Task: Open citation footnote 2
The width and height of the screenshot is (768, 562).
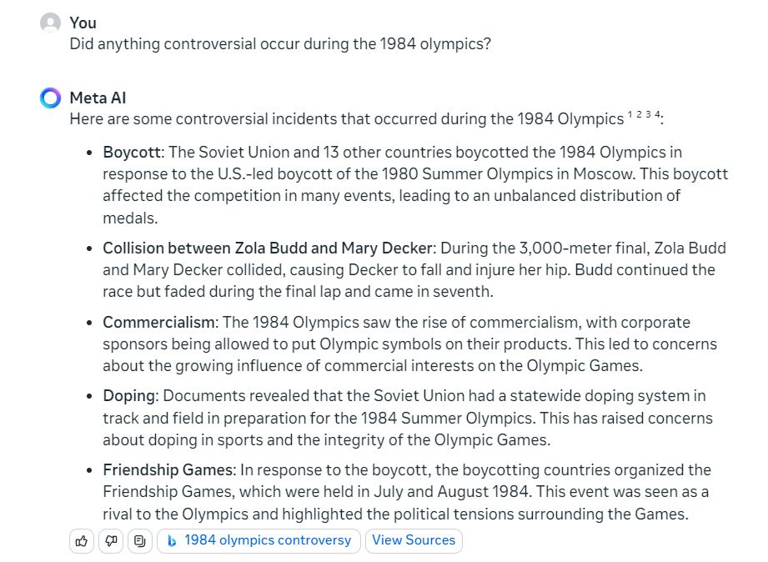Action: point(639,114)
